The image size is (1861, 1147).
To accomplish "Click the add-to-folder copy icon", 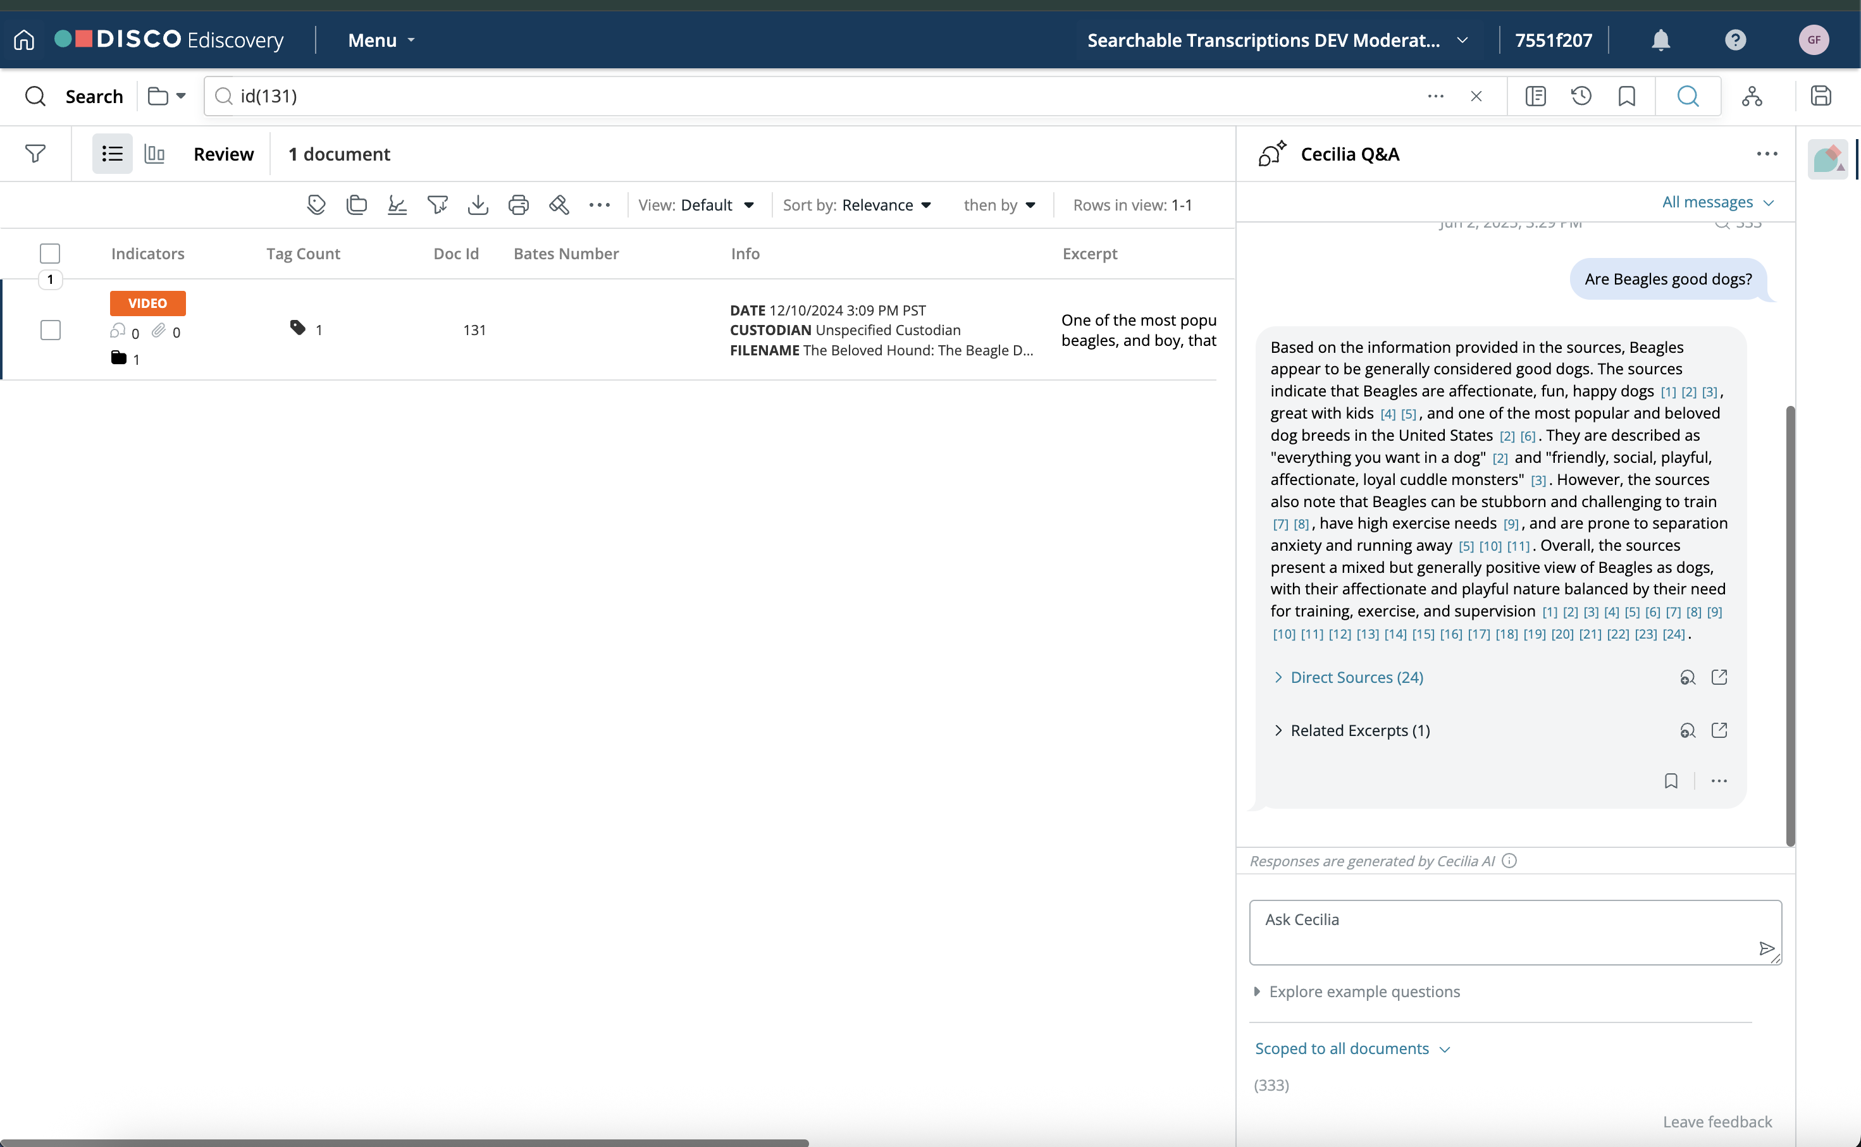I will (x=357, y=205).
